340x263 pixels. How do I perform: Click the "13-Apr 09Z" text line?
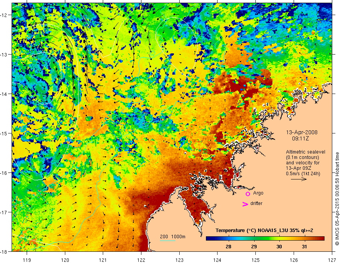[x=298, y=168]
